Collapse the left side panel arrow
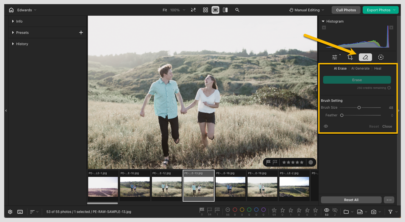The height and width of the screenshot is (222, 405). (x=6, y=111)
